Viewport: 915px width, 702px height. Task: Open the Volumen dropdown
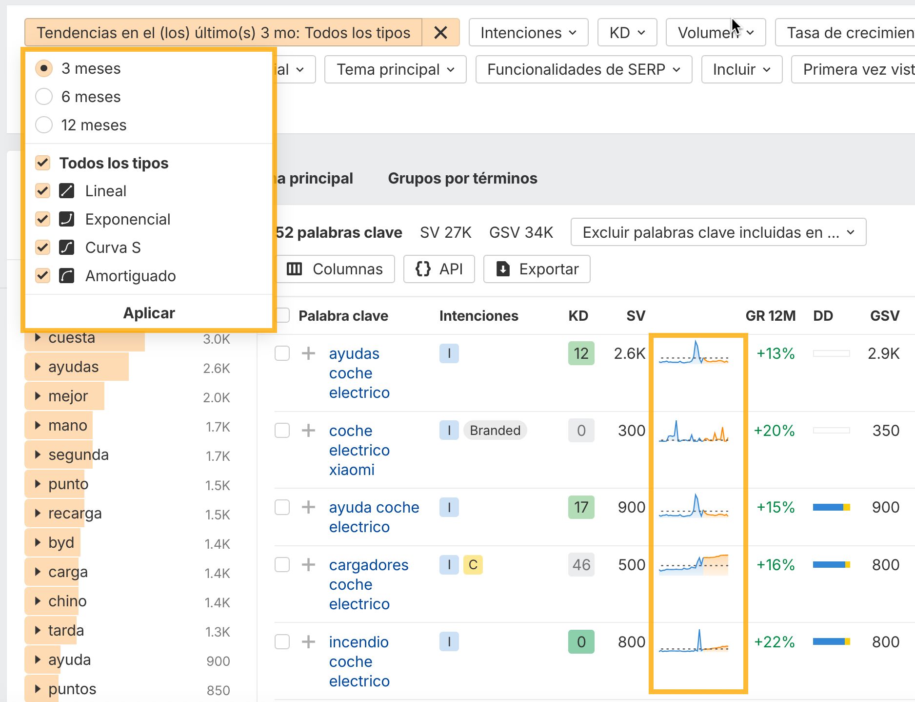tap(715, 32)
